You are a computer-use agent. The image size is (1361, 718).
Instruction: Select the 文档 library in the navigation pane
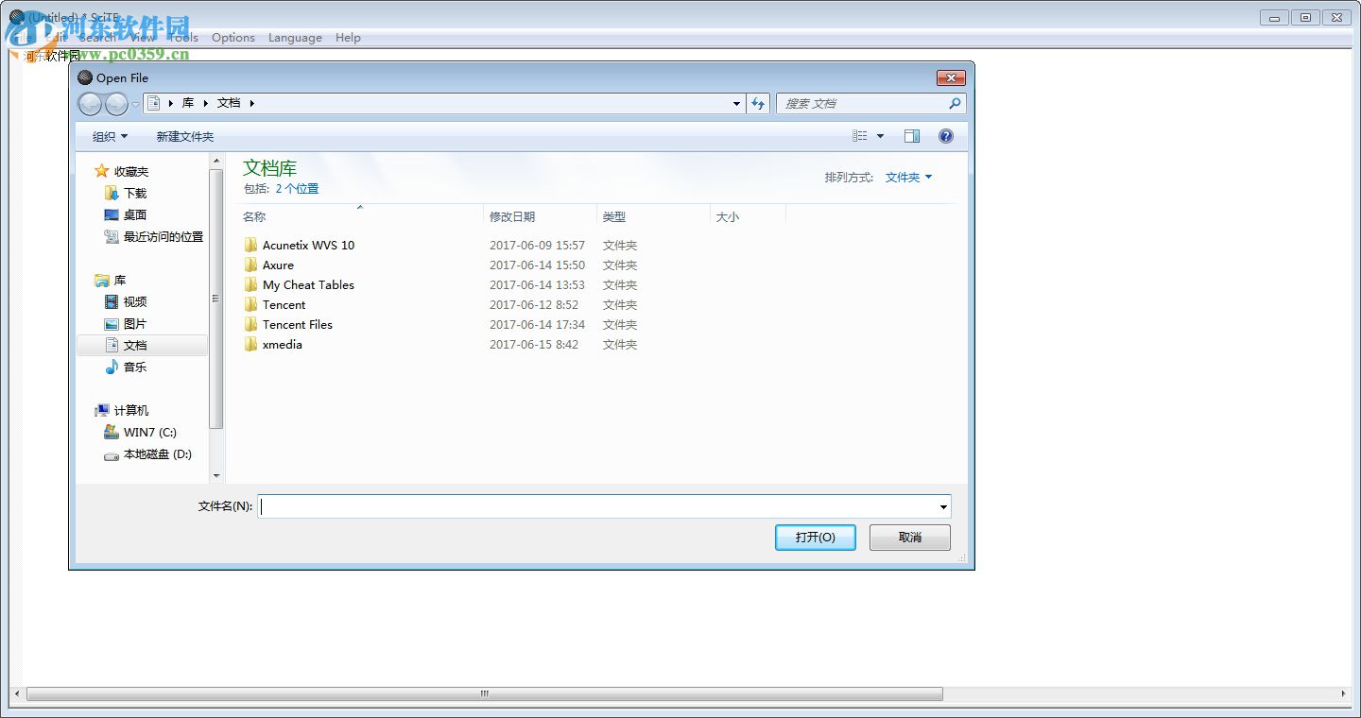tap(142, 345)
